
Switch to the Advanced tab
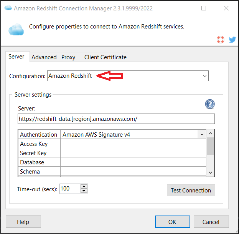point(44,57)
